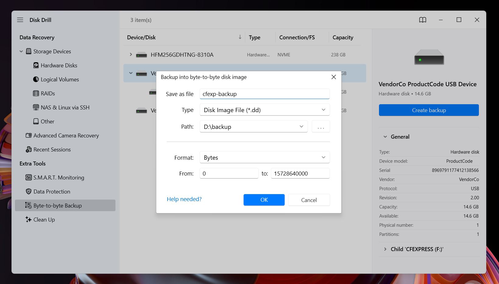Click the Data Protection shield icon
The width and height of the screenshot is (499, 284).
tap(29, 191)
